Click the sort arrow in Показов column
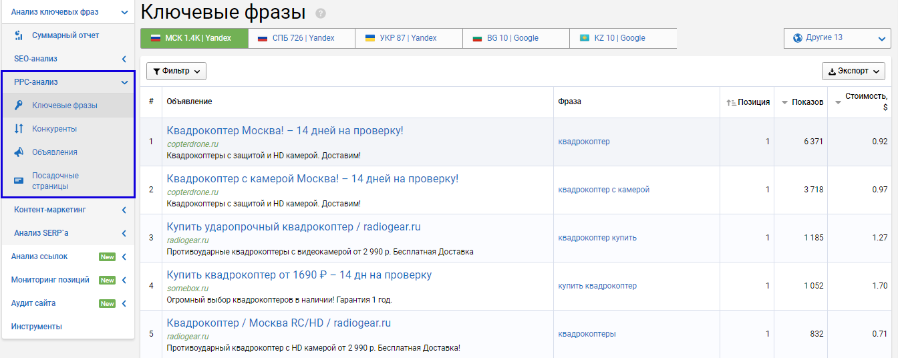The width and height of the screenshot is (898, 358). (x=784, y=103)
